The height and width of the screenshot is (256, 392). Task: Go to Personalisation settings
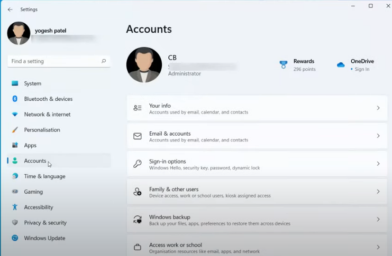point(42,130)
